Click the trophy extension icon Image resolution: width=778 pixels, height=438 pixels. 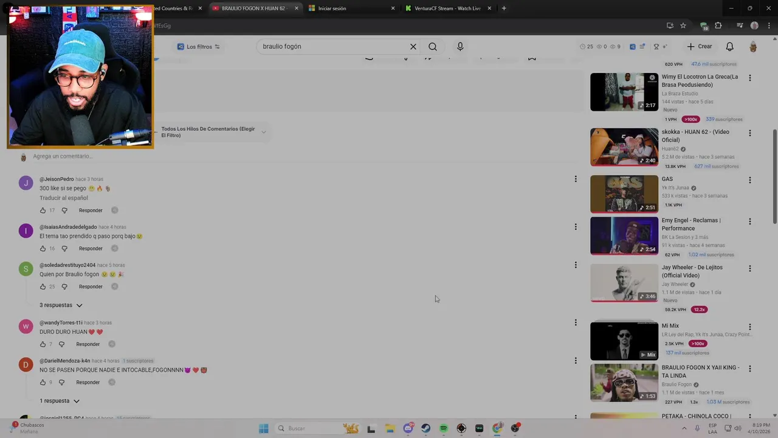coord(656,47)
